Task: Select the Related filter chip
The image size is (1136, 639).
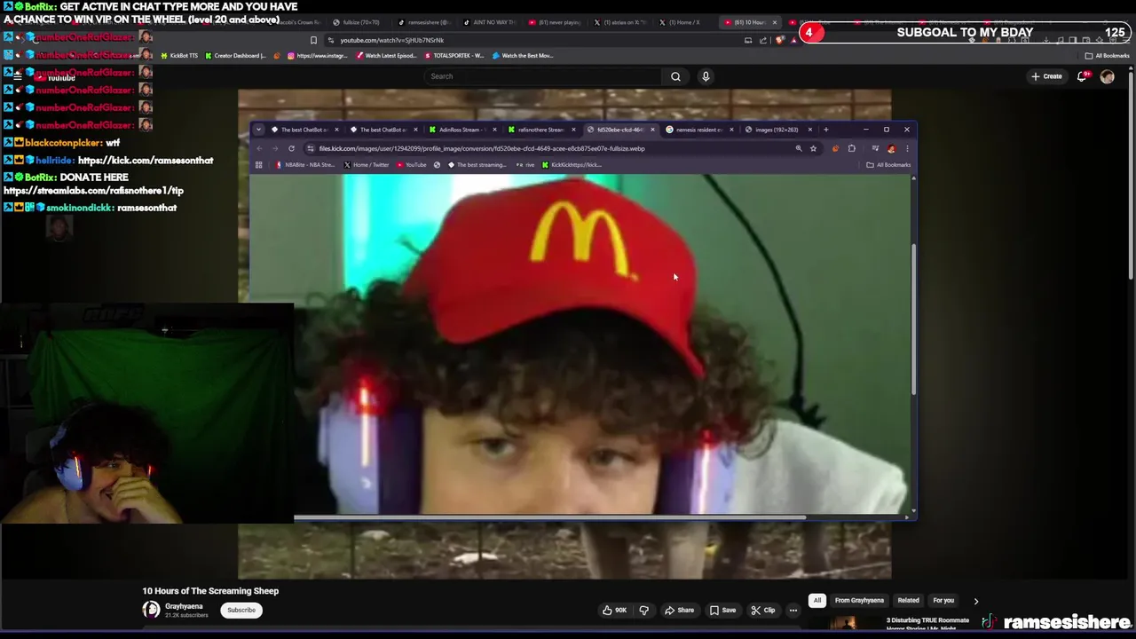Action: pos(908,601)
